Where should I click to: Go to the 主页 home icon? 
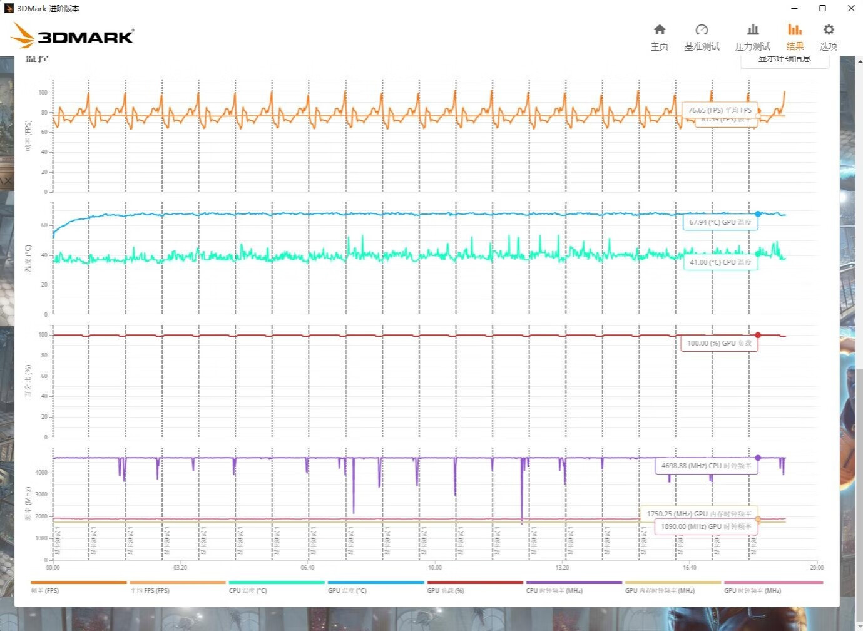click(x=659, y=37)
